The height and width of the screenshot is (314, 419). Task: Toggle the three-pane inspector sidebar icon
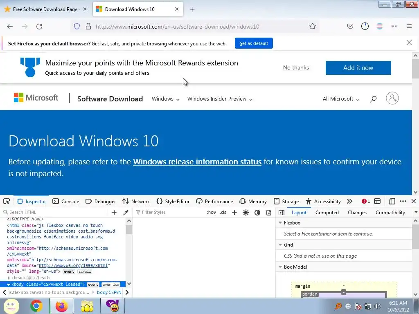[x=282, y=213]
